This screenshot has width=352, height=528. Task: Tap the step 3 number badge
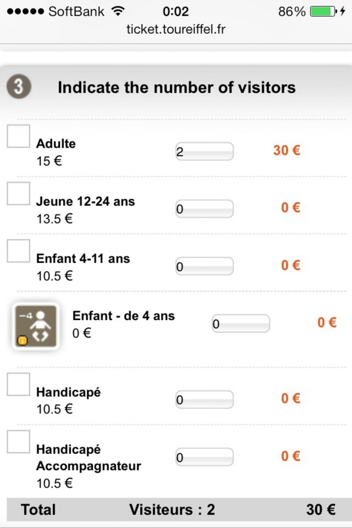point(19,87)
